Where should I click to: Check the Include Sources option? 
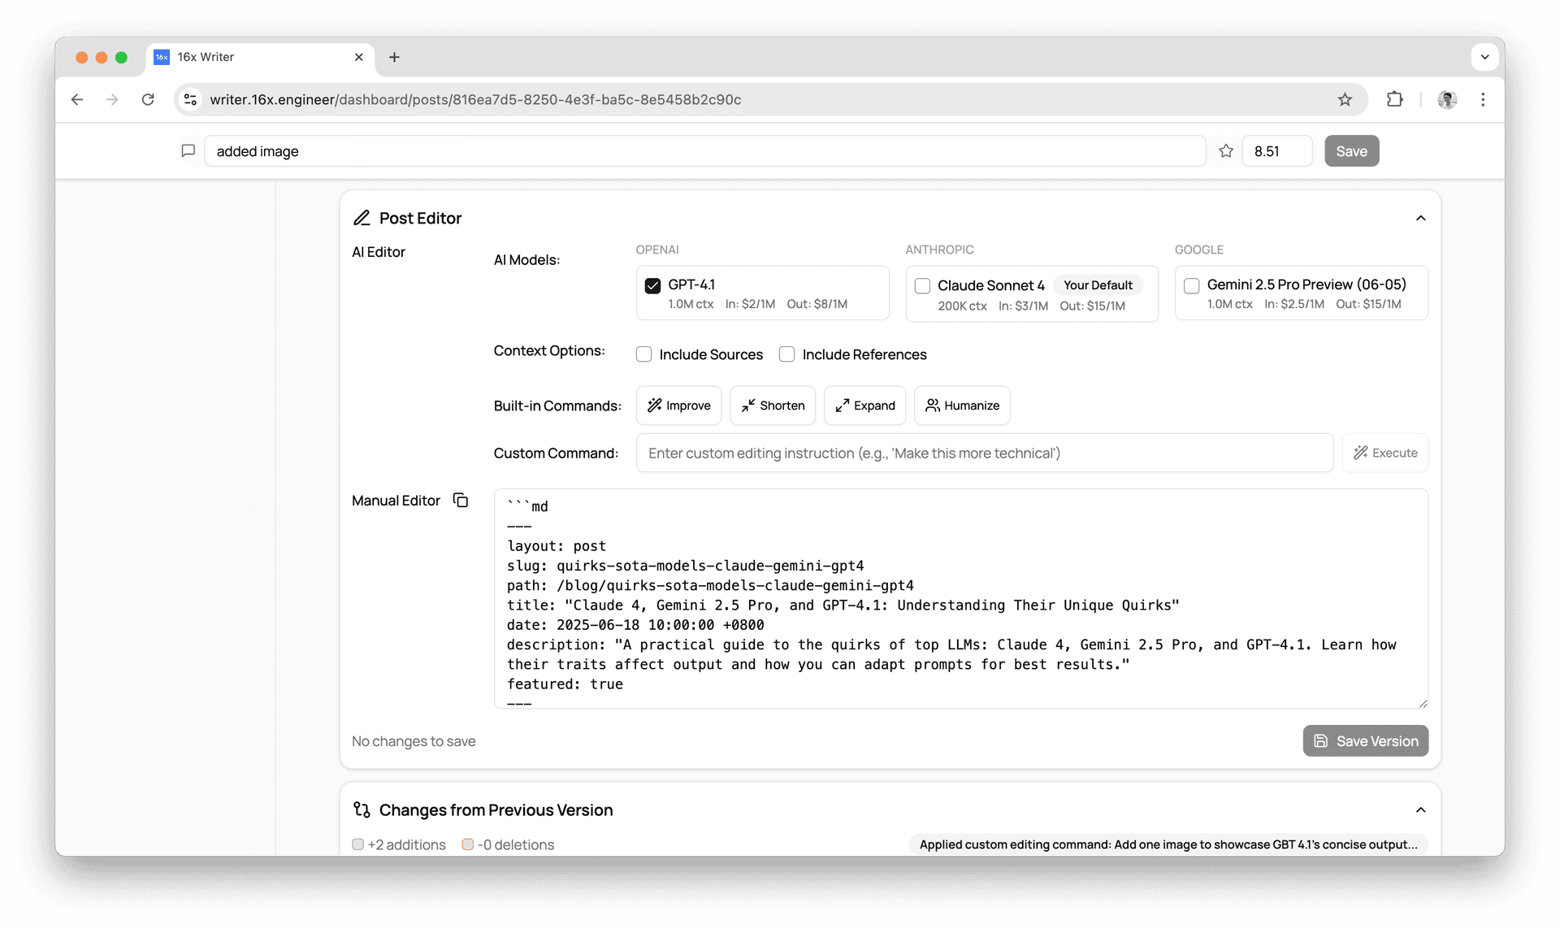[643, 354]
